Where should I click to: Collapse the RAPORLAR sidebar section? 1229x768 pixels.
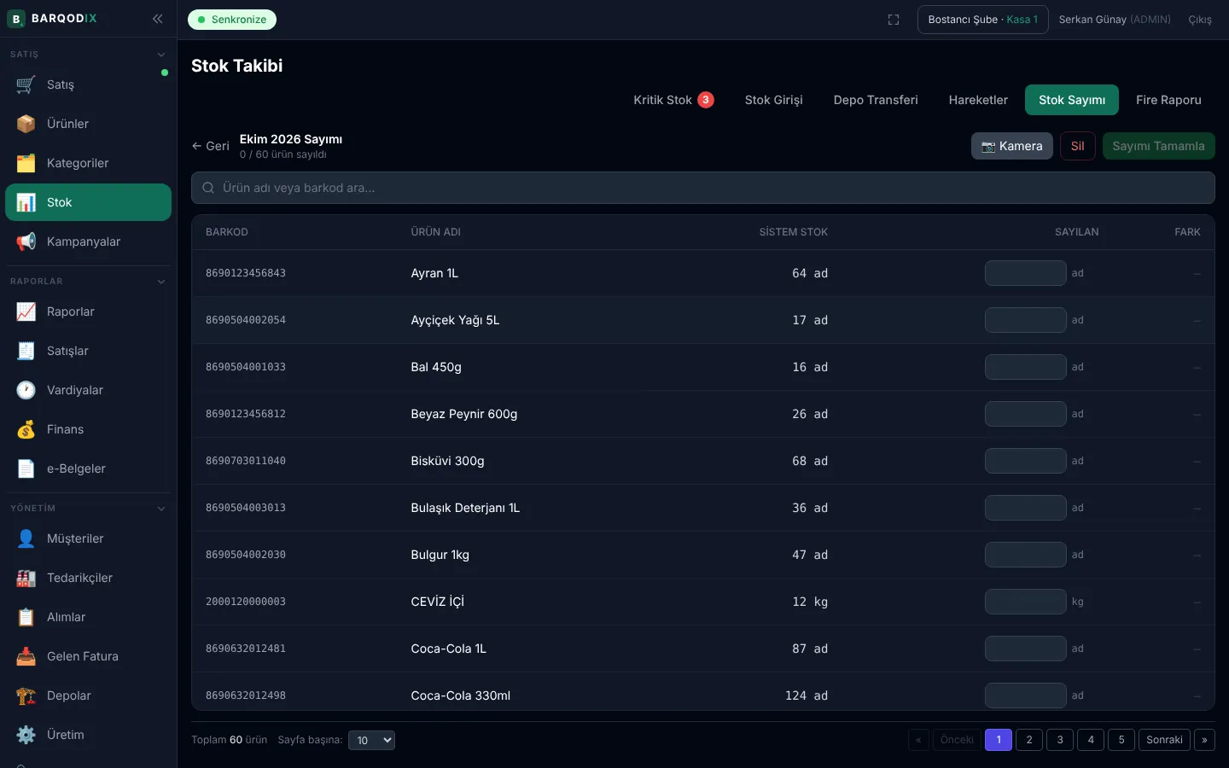pos(161,282)
